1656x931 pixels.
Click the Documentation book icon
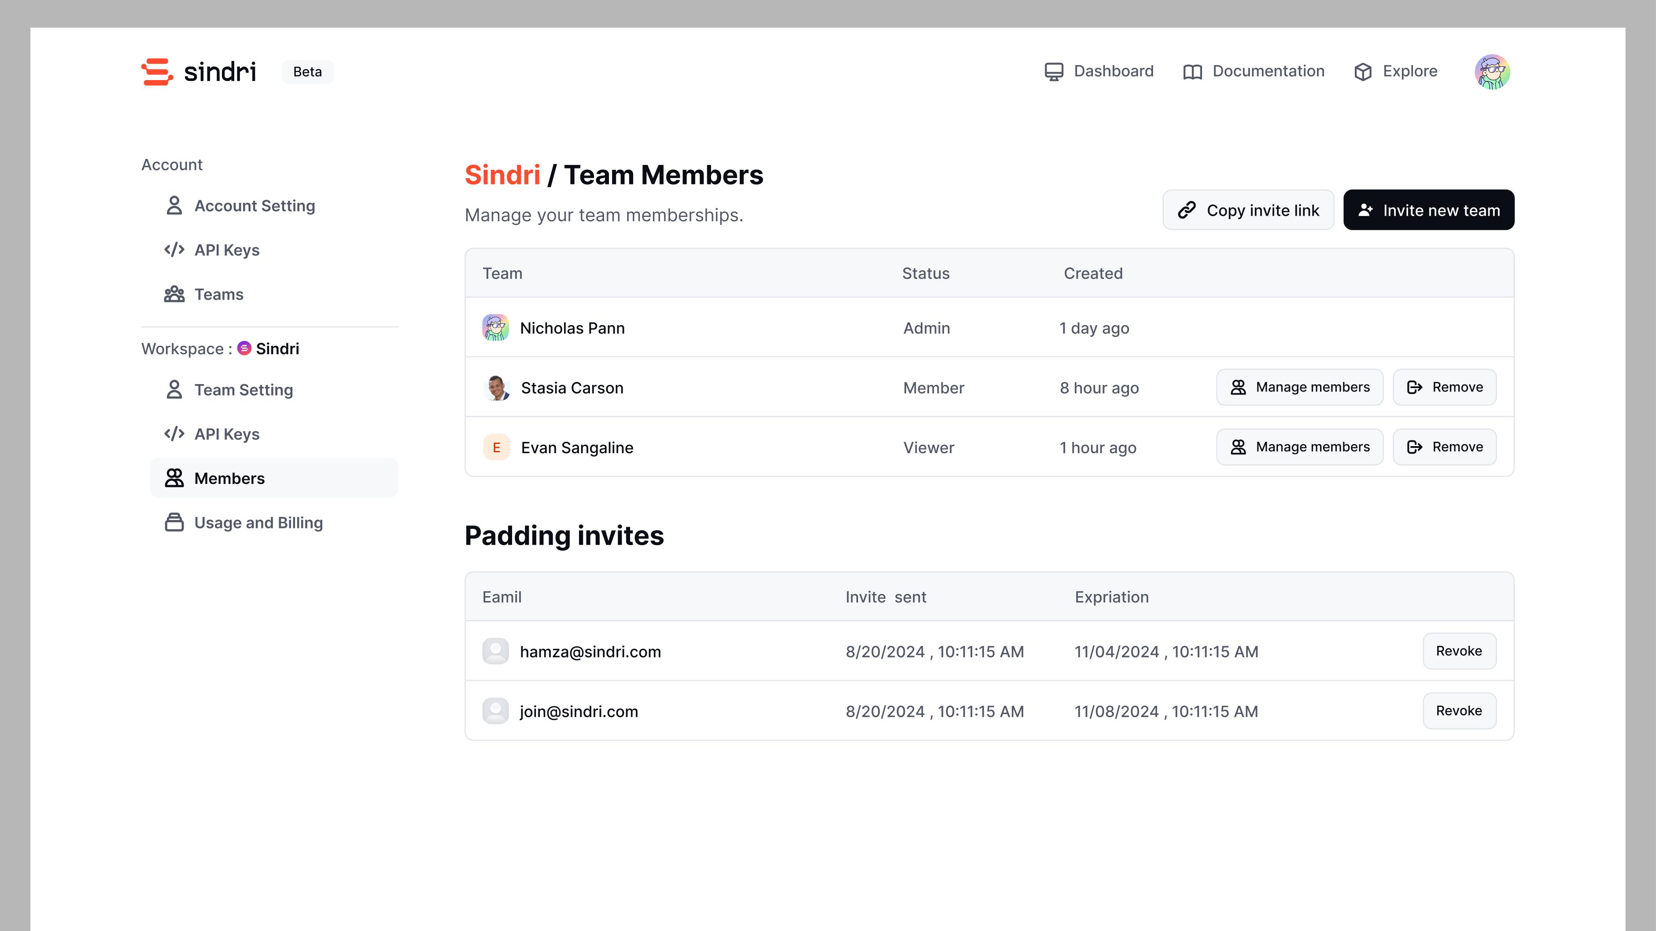coord(1192,72)
